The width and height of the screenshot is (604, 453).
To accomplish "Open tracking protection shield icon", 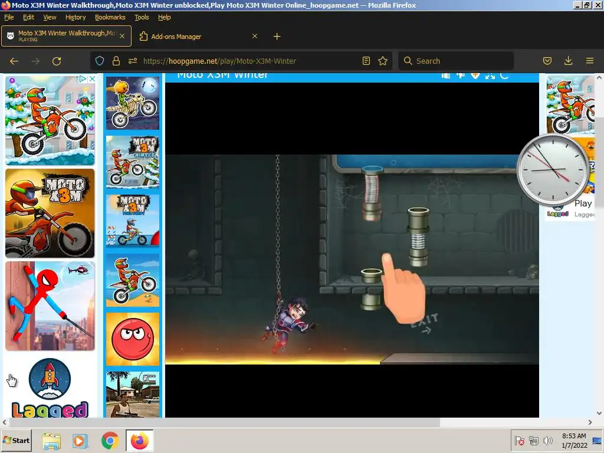I will [100, 61].
